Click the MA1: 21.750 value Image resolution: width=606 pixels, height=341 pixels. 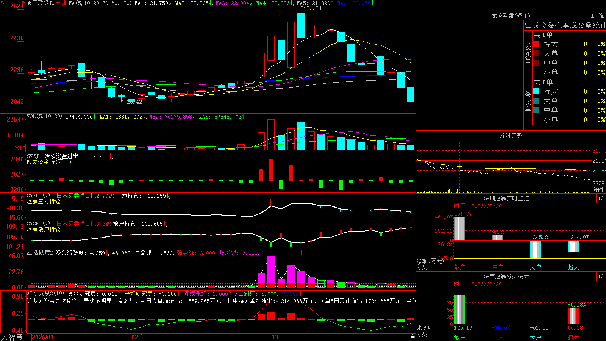(153, 3)
